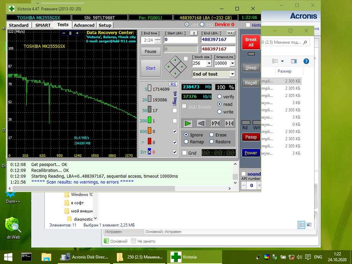This screenshot has height=264, width=352.
Task: Open Command Prompt from the taskbar
Action: coord(26,257)
